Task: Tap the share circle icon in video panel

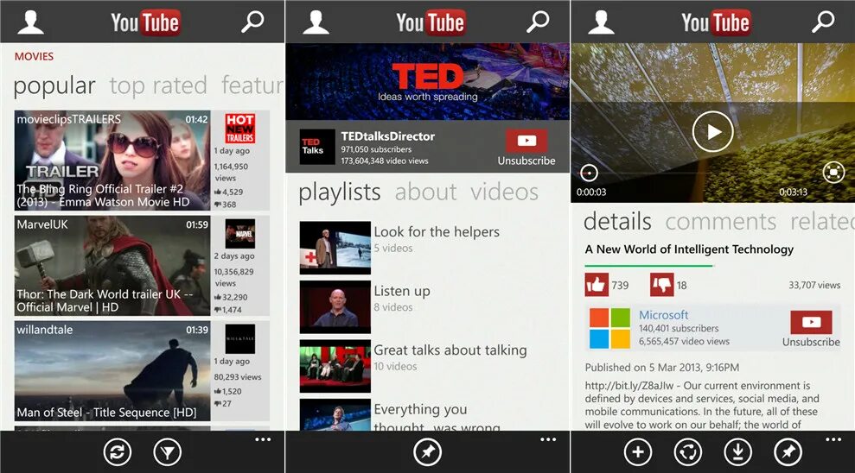Action: 687,451
